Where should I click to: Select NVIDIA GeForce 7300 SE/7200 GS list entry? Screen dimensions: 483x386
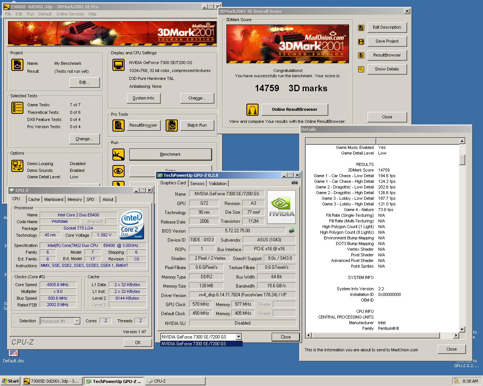[202, 343]
